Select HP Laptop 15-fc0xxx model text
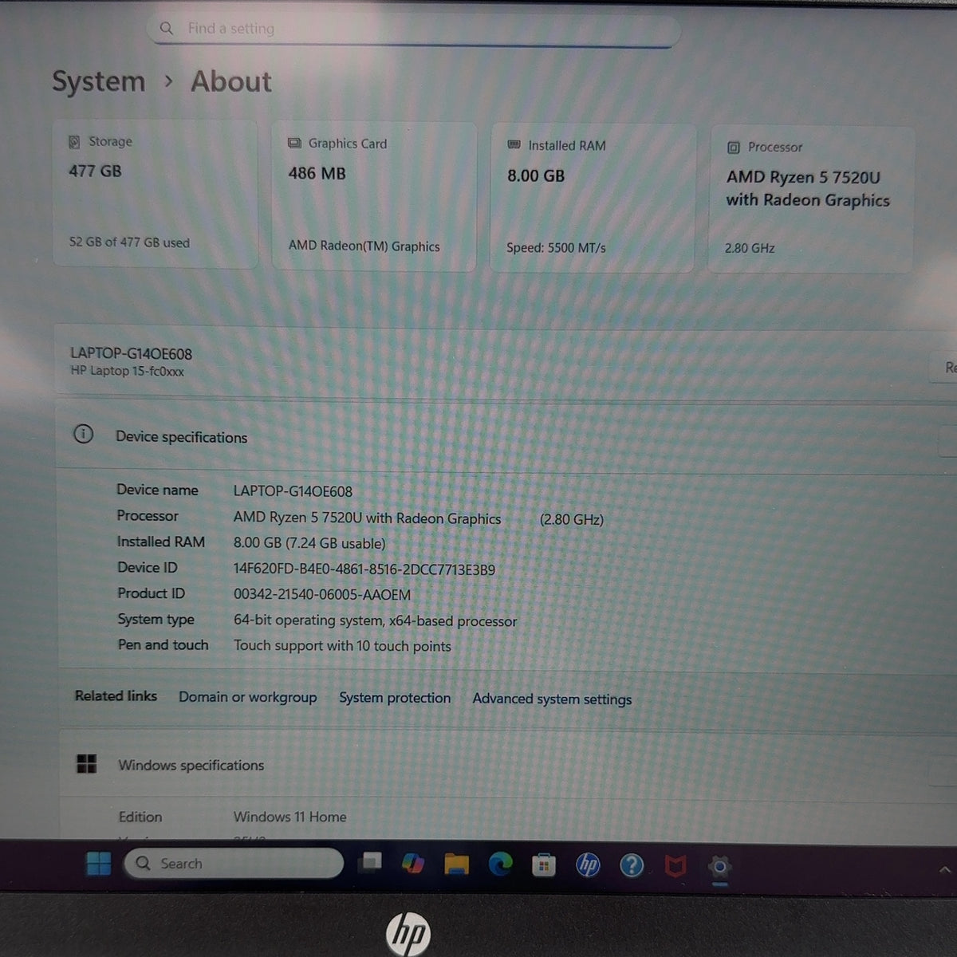Image resolution: width=957 pixels, height=957 pixels. point(127,371)
